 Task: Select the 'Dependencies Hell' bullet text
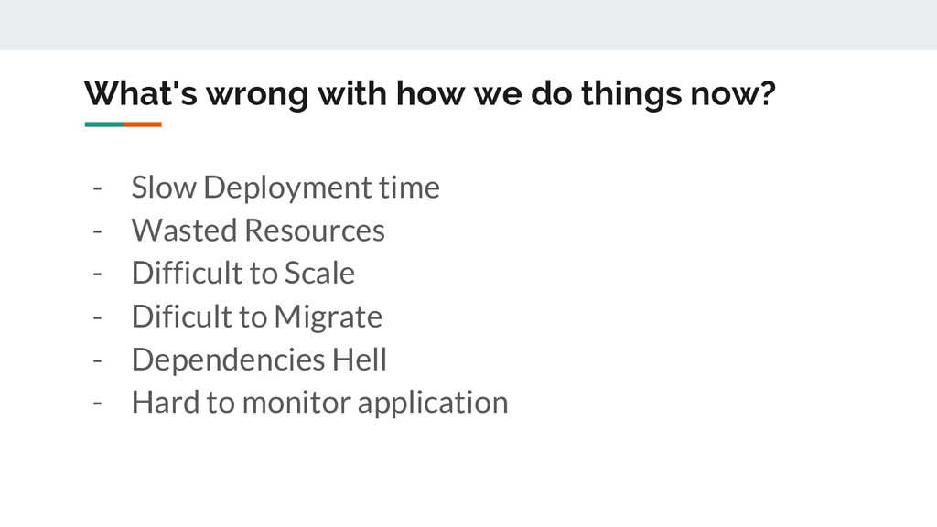pyautogui.click(x=259, y=360)
